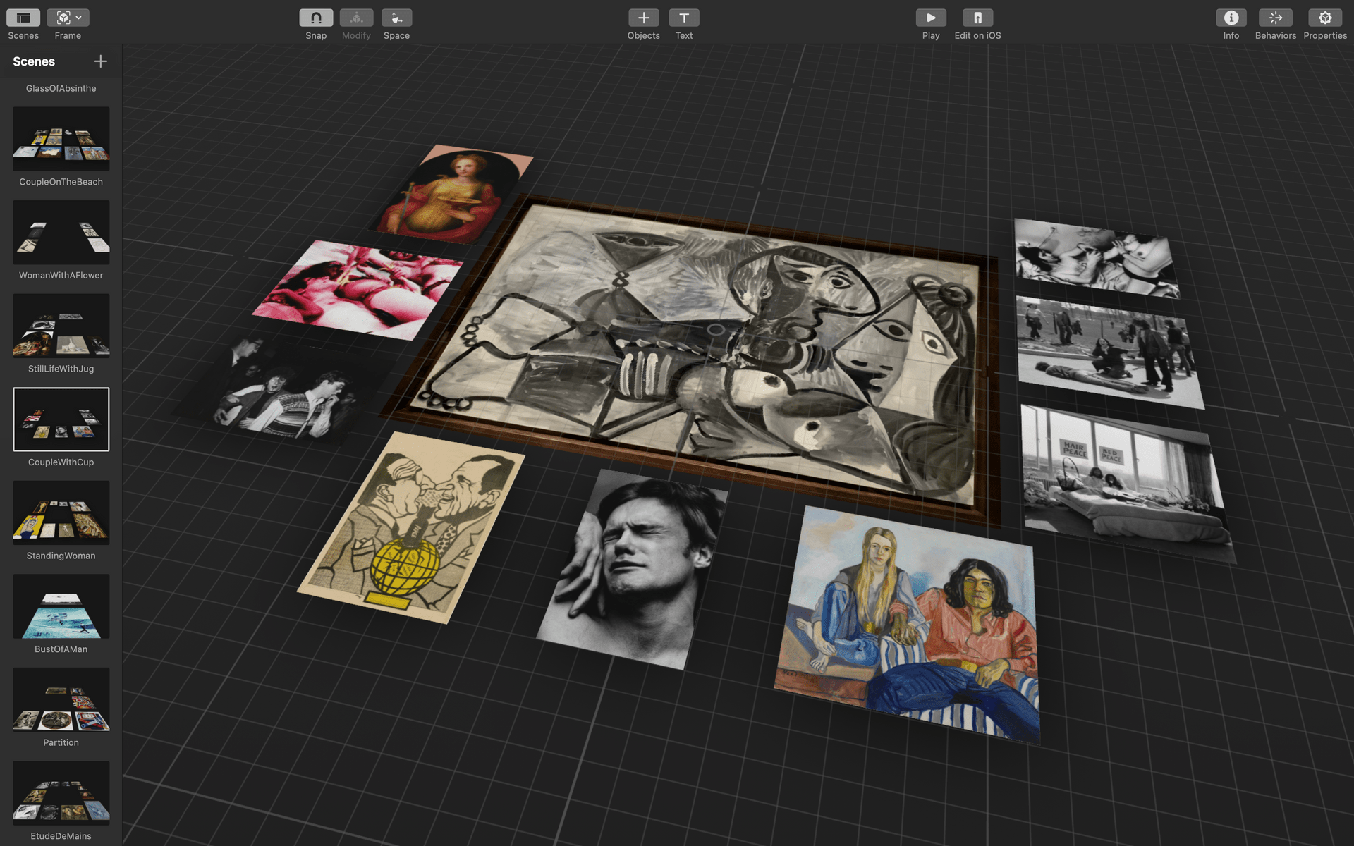
Task: Open the Frame view dropdown
Action: pyautogui.click(x=68, y=18)
